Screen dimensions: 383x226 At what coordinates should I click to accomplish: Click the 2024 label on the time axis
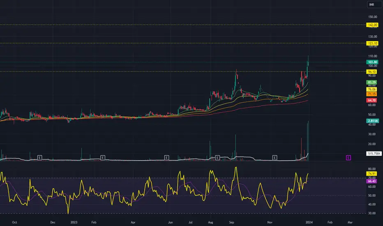(309, 222)
